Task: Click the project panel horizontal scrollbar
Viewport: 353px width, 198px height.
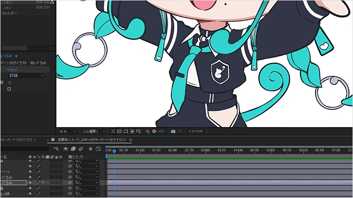Action: point(14,48)
